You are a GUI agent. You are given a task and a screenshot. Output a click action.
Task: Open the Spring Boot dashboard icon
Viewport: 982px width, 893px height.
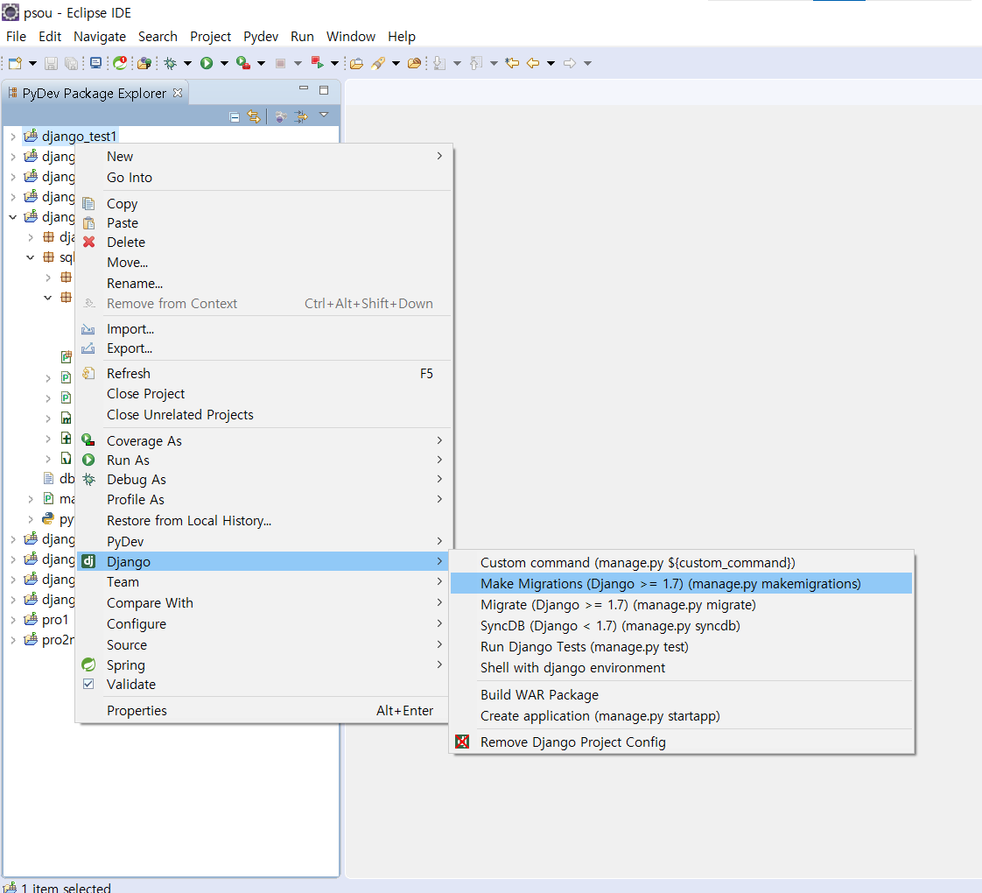click(120, 63)
